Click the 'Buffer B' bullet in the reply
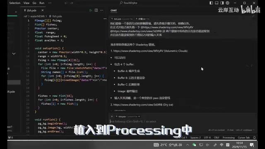 131,78
